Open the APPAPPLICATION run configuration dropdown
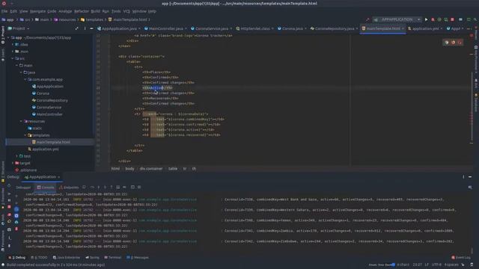 397,19
